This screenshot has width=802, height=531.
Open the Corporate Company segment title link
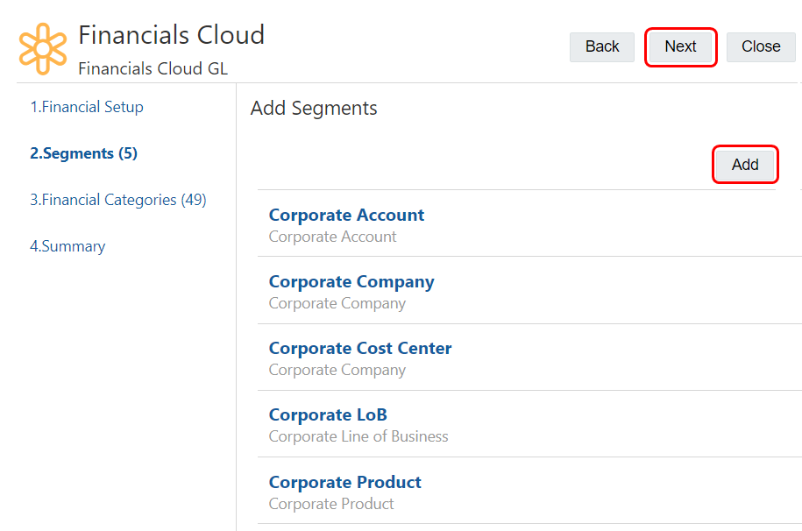click(x=351, y=282)
